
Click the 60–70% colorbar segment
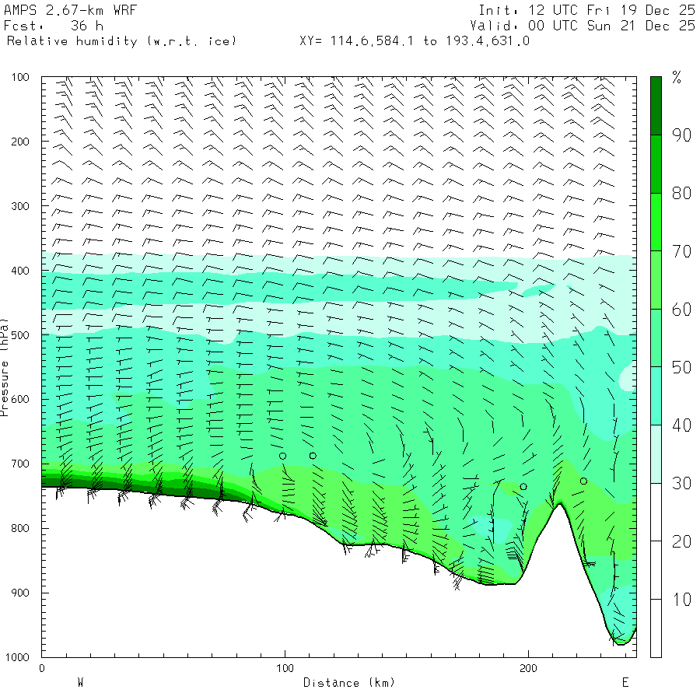[656, 280]
